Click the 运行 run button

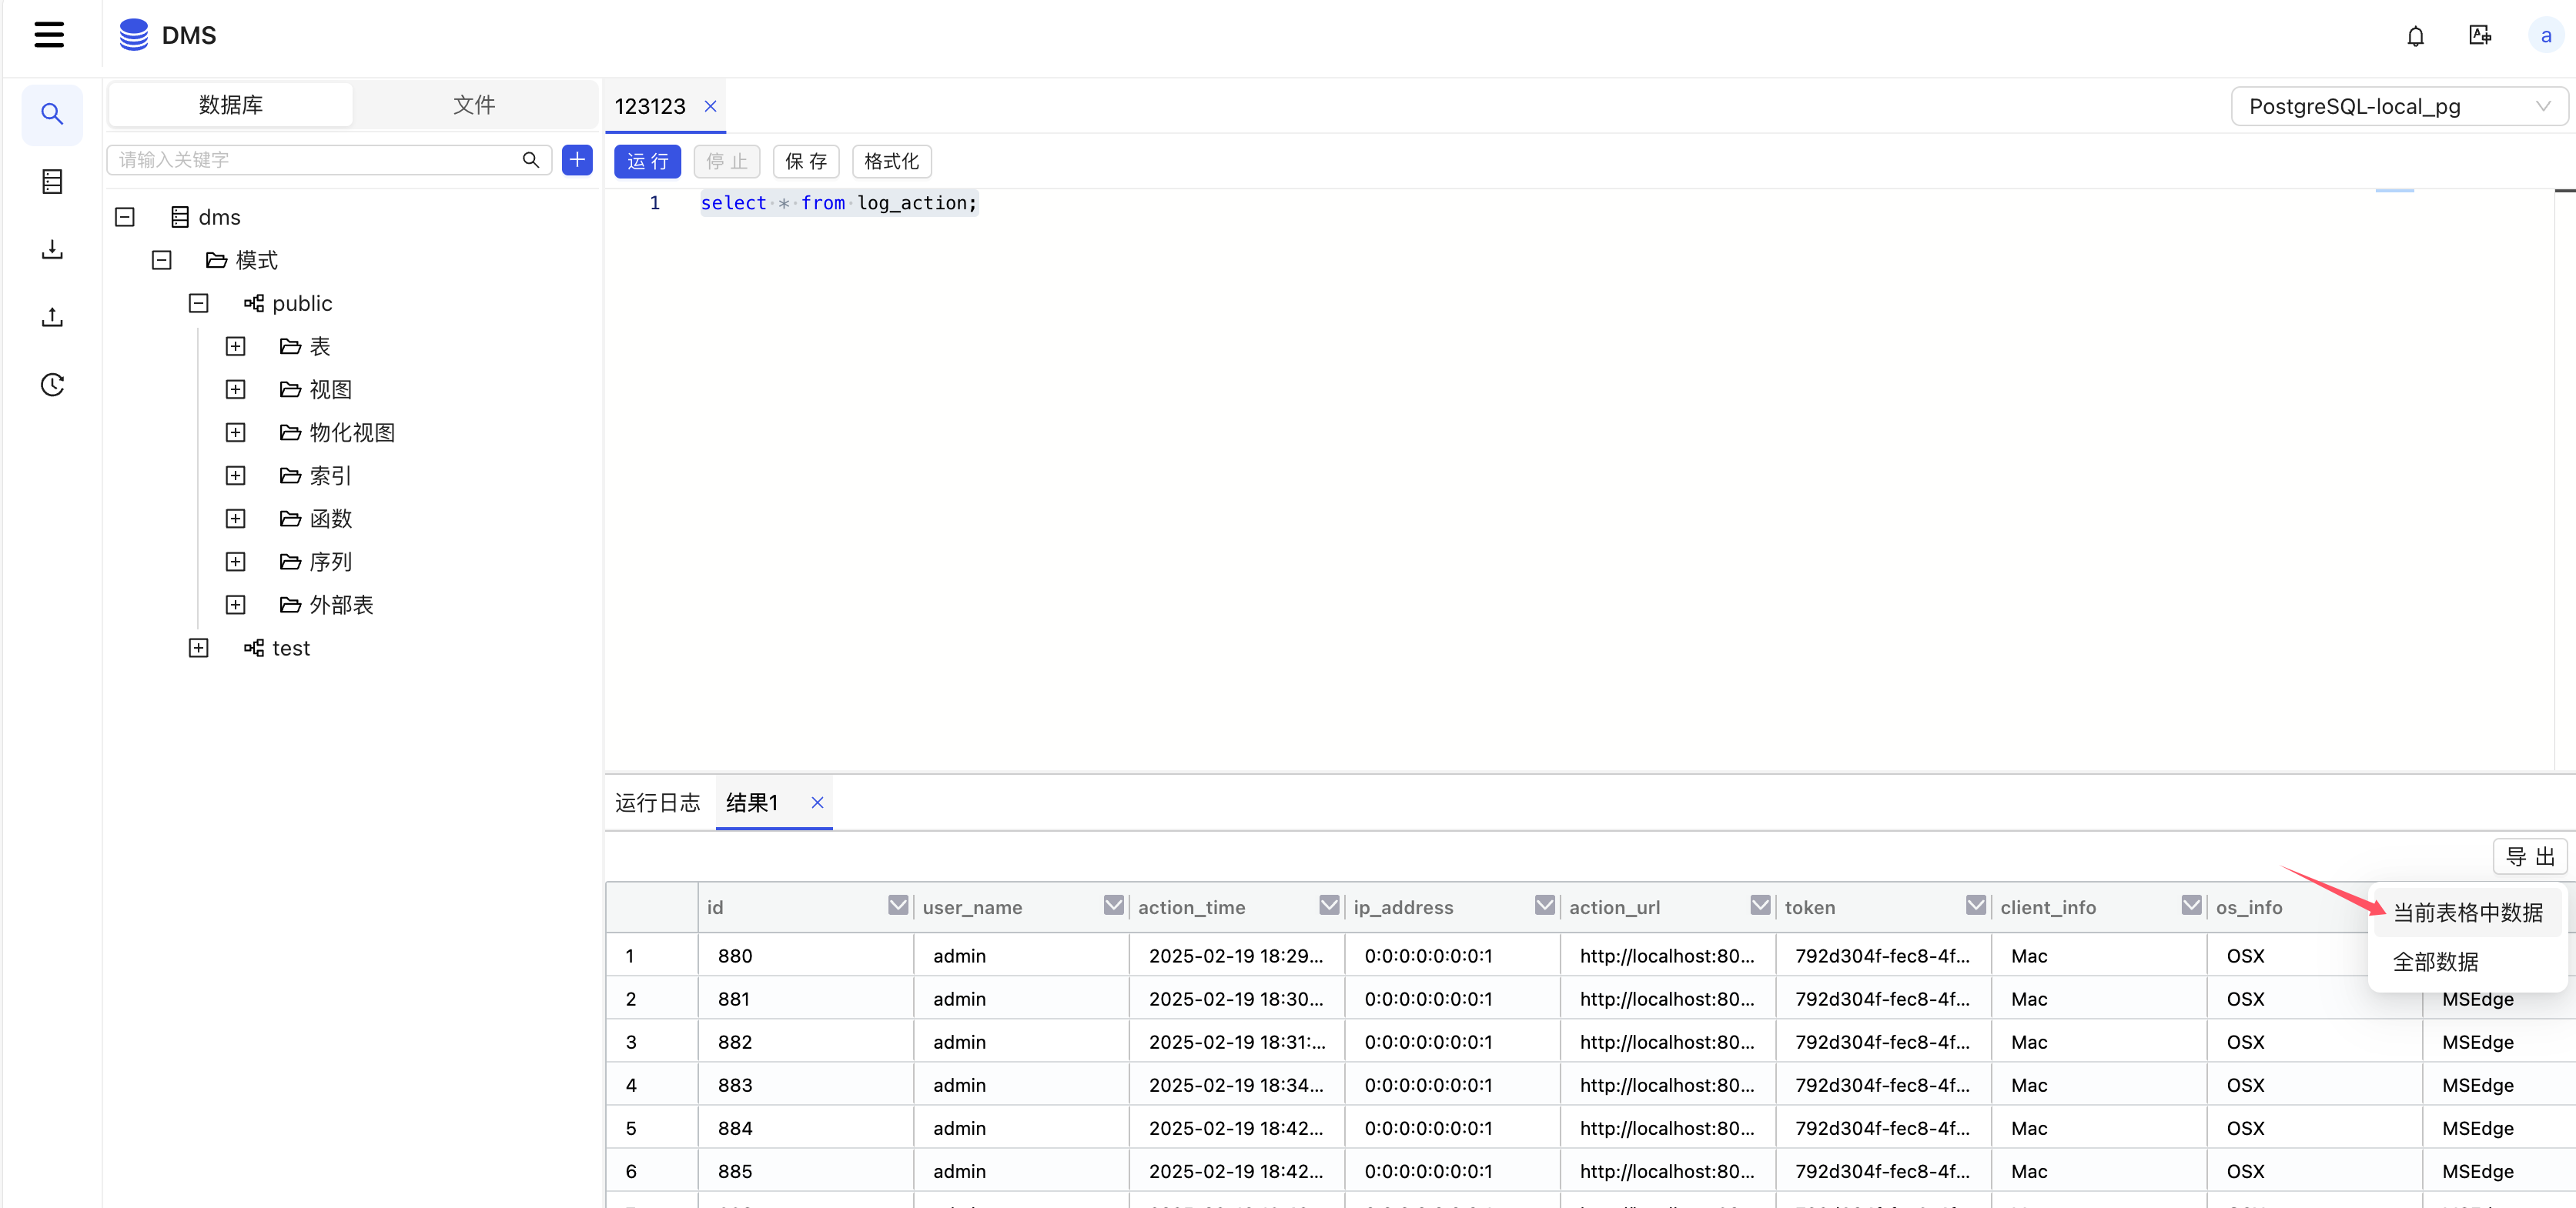click(x=648, y=161)
